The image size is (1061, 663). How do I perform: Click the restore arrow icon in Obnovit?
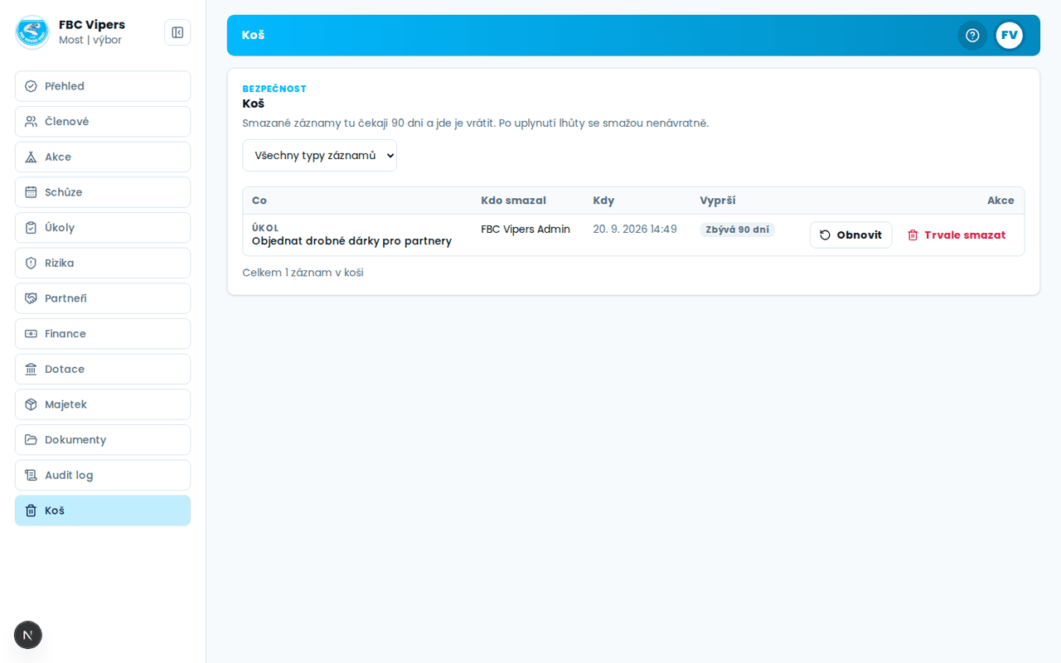(x=825, y=235)
